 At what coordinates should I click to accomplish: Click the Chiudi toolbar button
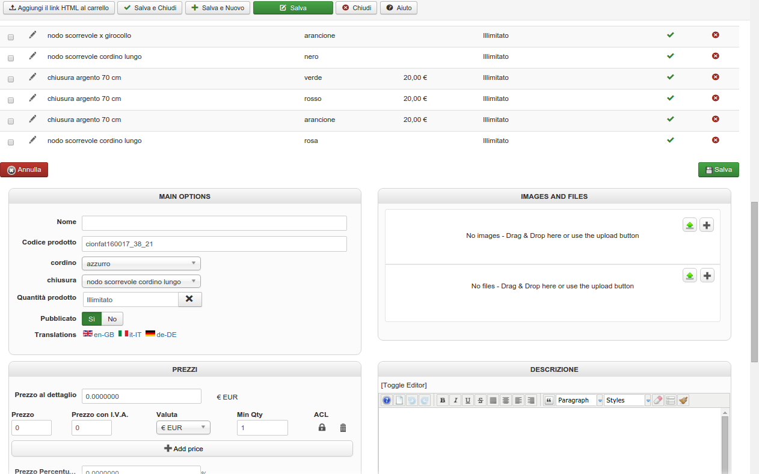point(356,8)
